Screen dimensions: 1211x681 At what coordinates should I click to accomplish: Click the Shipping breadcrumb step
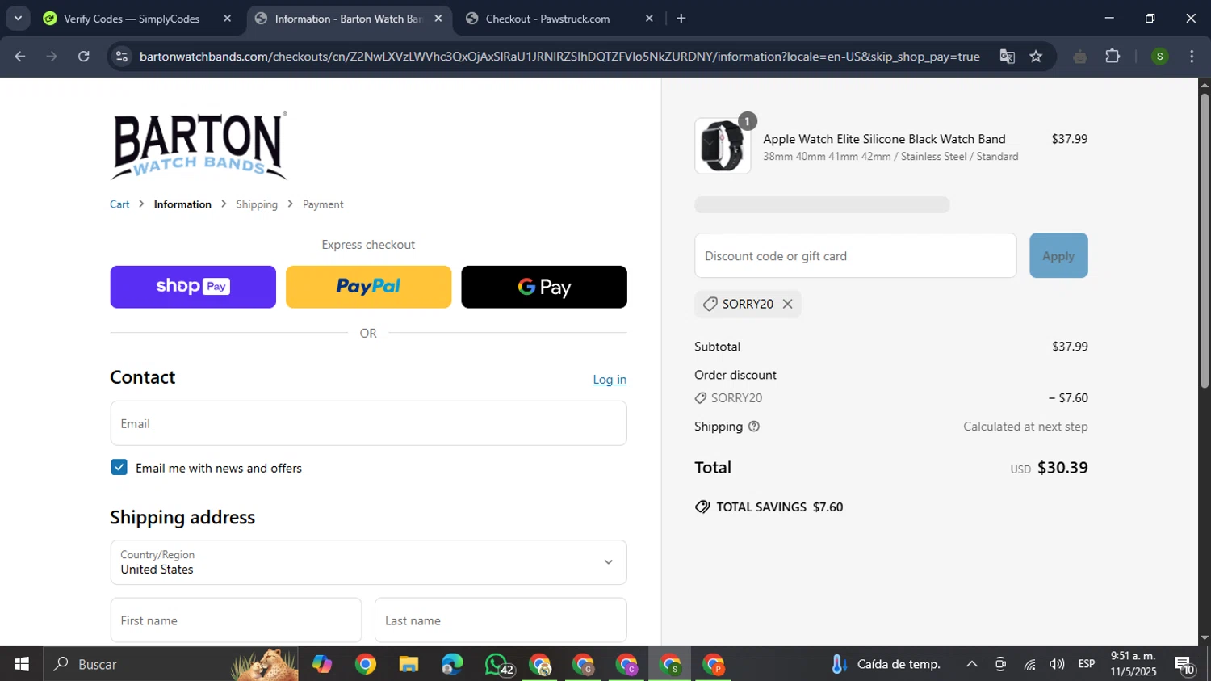pyautogui.click(x=257, y=204)
